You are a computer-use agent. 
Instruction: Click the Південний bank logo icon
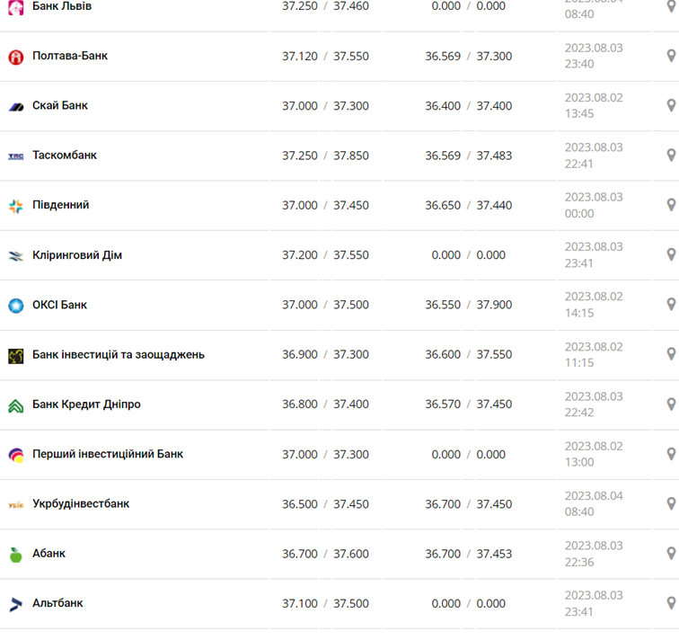[x=15, y=206]
